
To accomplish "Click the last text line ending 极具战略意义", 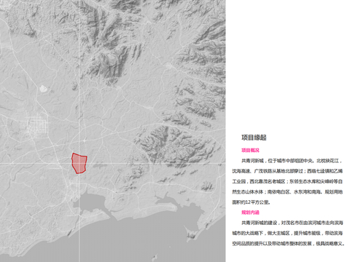I will [x=288, y=244].
